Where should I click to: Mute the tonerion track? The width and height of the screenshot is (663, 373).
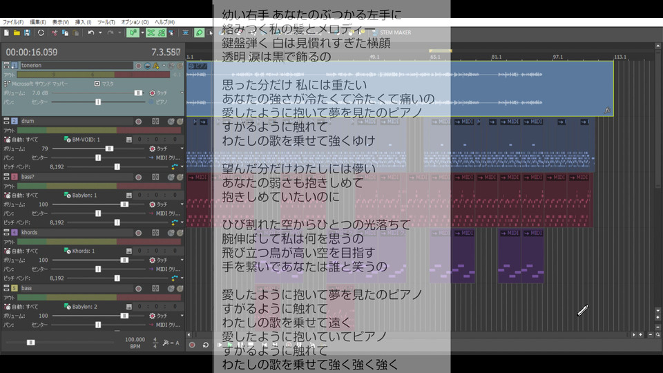[171, 66]
